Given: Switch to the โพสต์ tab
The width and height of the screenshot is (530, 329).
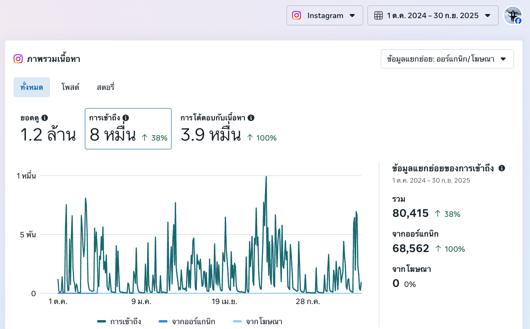Looking at the screenshot, I should 70,87.
